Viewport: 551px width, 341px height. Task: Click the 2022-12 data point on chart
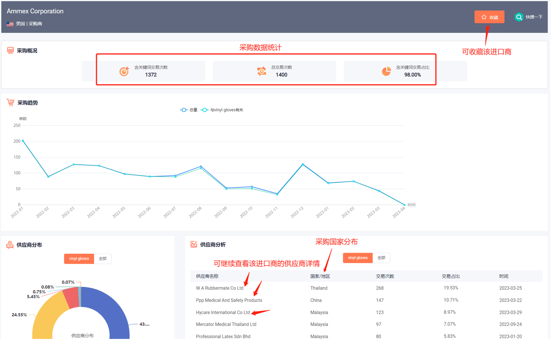[303, 164]
